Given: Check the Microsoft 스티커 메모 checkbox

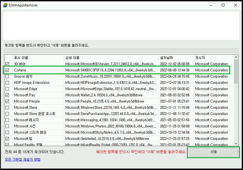Looking at the screenshot, I should pyautogui.click(x=7, y=132).
